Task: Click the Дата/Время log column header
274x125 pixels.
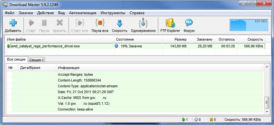Action: (x=37, y=68)
